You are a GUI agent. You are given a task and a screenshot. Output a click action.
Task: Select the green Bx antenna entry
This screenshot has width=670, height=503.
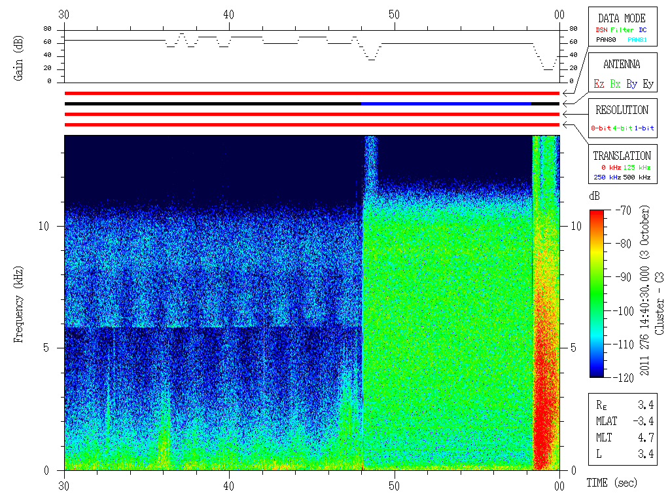tap(615, 84)
